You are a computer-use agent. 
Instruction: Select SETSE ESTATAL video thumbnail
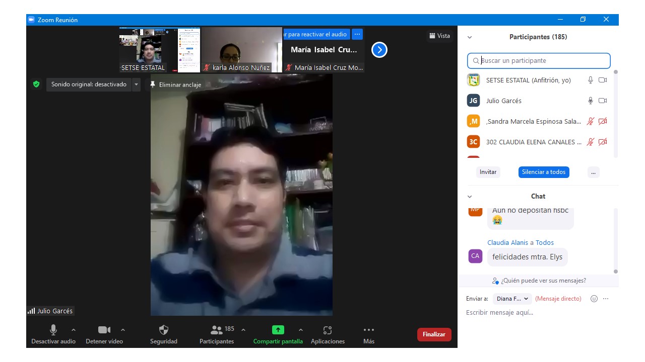(x=160, y=50)
